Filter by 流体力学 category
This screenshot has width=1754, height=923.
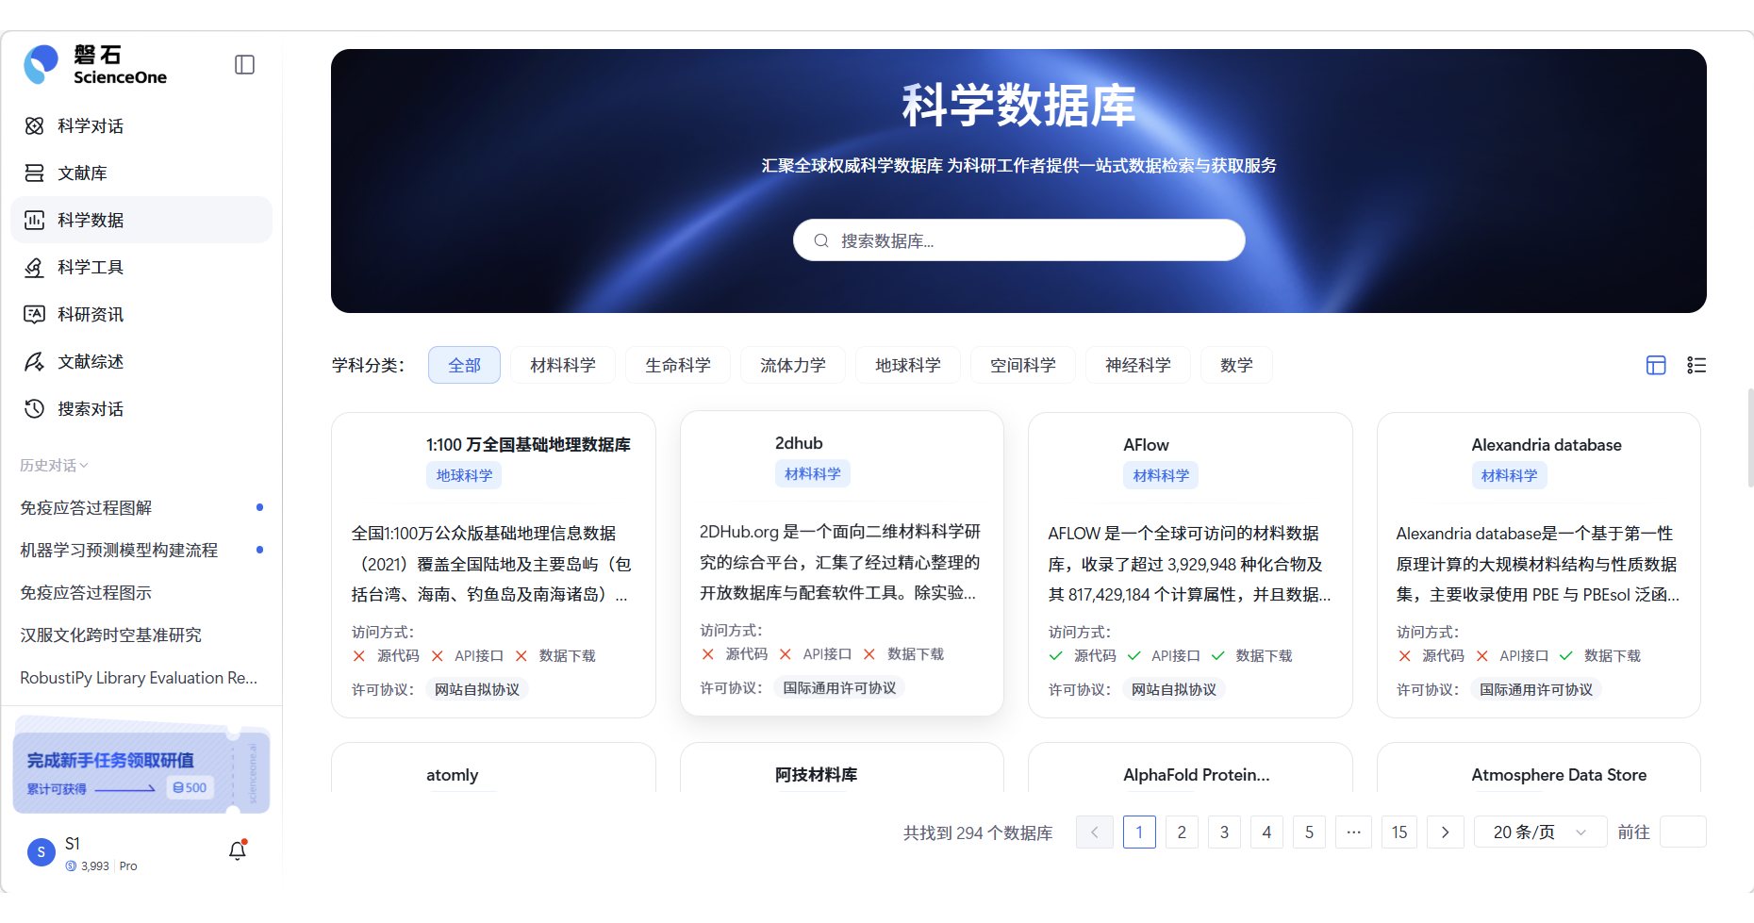coord(793,365)
